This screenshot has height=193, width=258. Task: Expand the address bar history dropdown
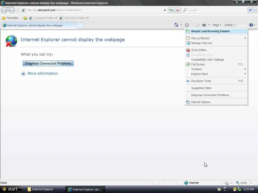pyautogui.click(x=165, y=10)
